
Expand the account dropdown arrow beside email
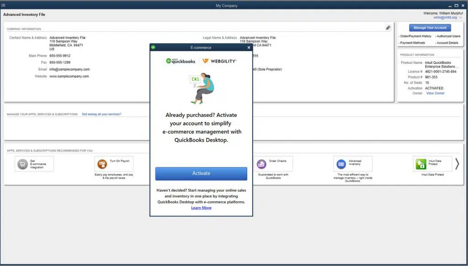[x=461, y=18]
